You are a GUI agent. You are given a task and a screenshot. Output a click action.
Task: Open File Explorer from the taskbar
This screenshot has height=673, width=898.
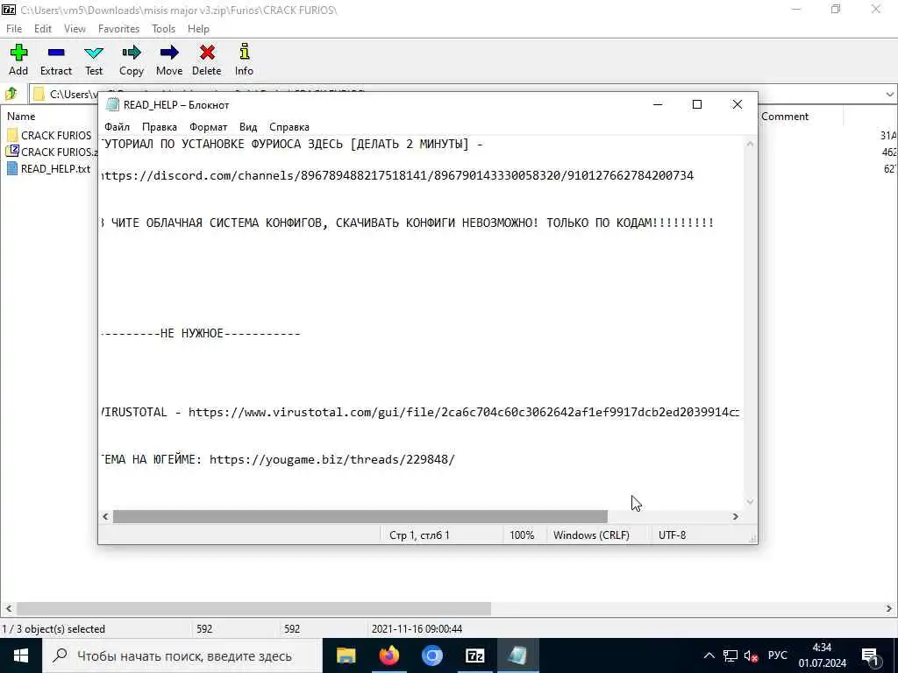(346, 655)
